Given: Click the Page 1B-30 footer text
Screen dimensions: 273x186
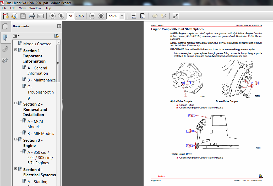Looking at the screenshot, I should pyautogui.click(x=156, y=180).
